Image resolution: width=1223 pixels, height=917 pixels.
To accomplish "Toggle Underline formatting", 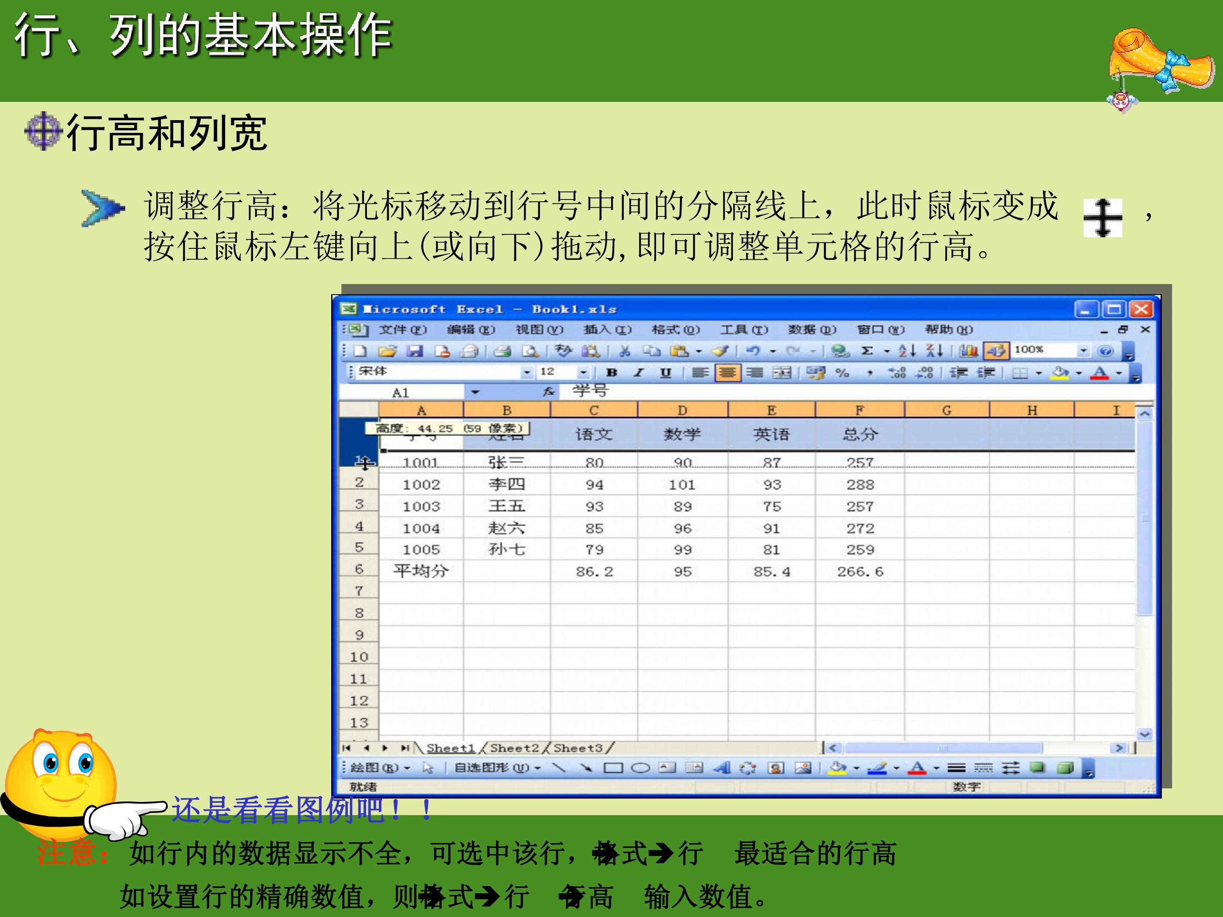I will [x=666, y=373].
